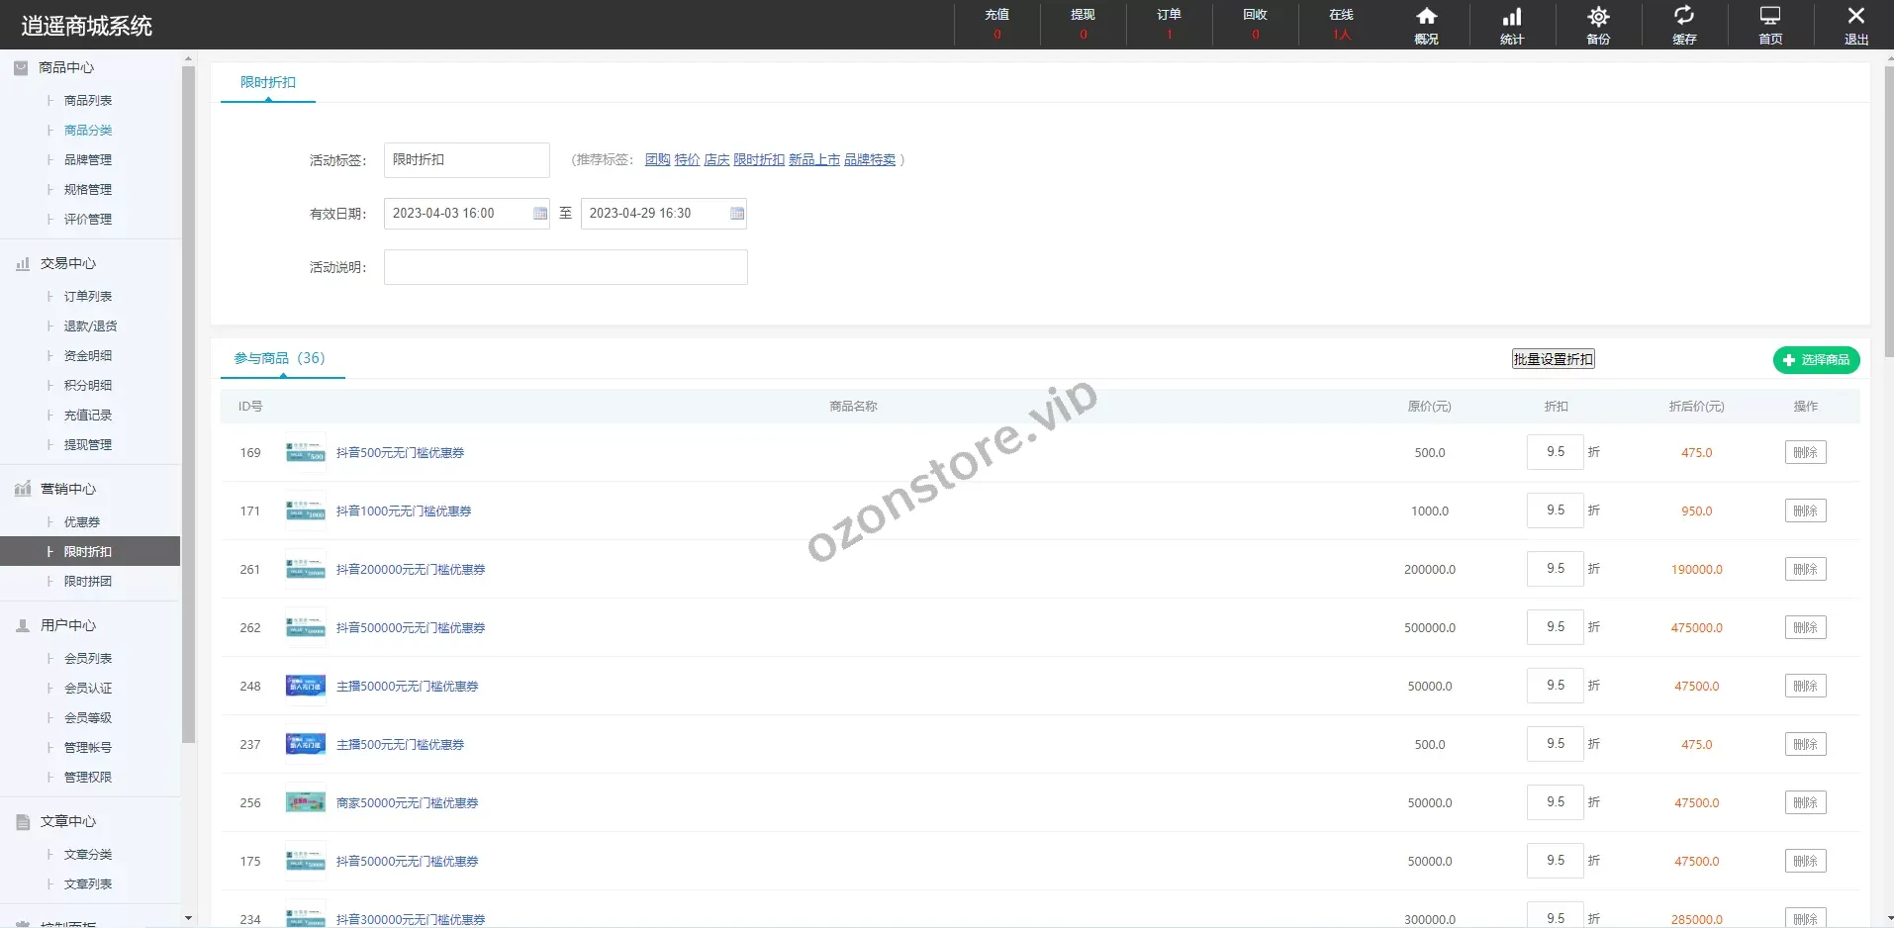Delete the 抖音500元无门槛优惠券 row

(1805, 453)
